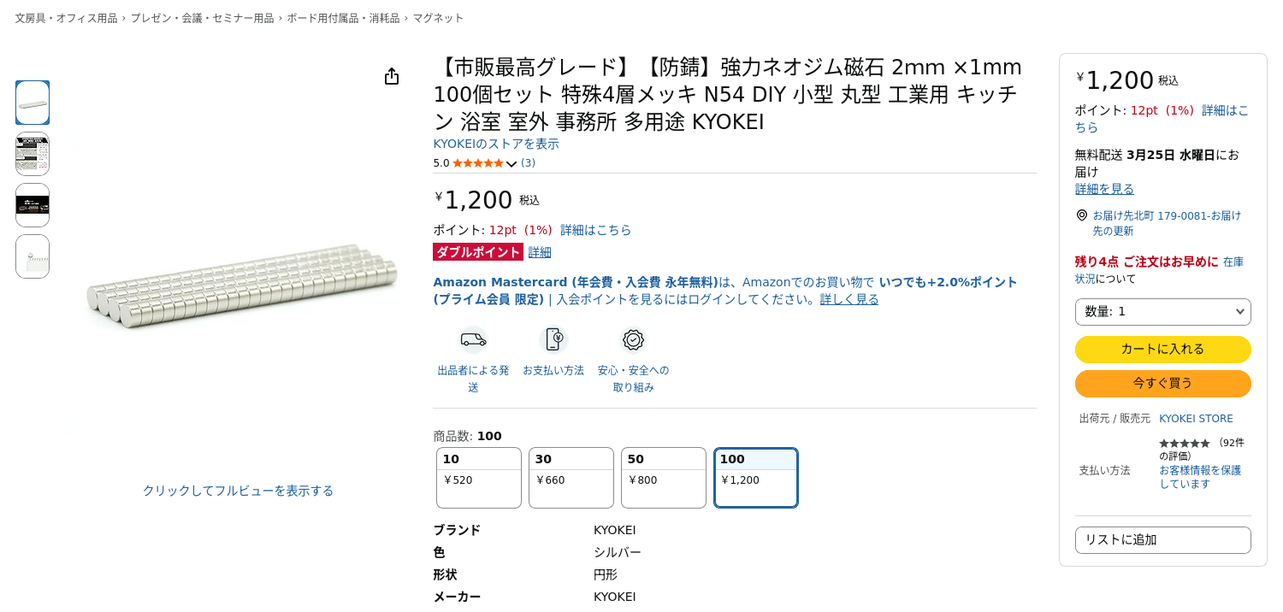Visit the KYOKEIのストアを表示 link

tap(496, 144)
